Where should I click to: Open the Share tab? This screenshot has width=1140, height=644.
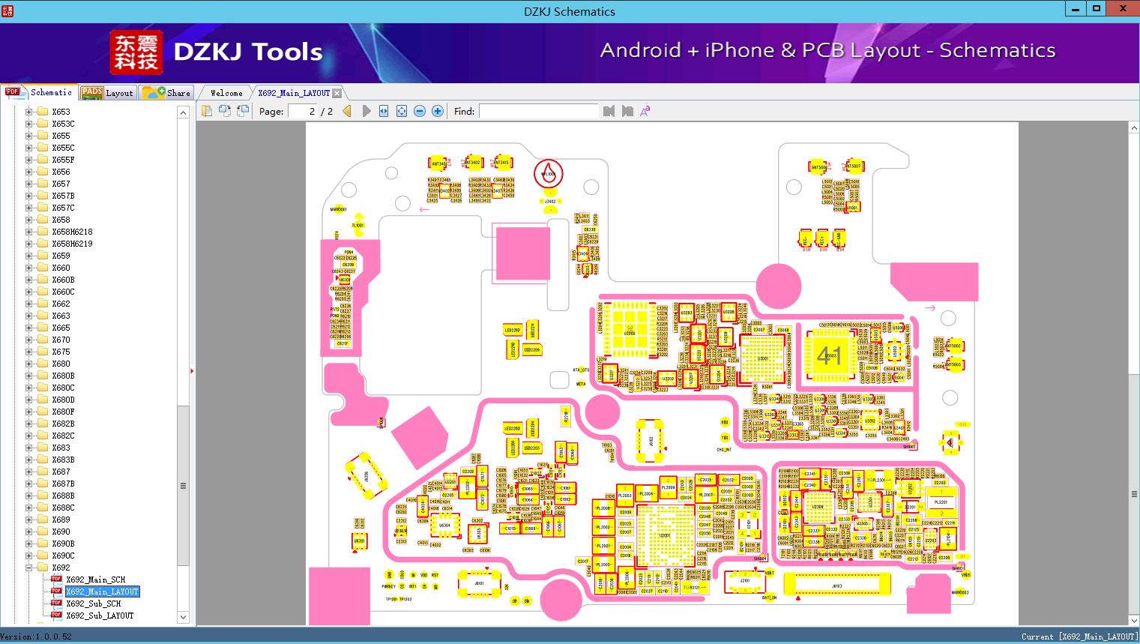pos(166,93)
